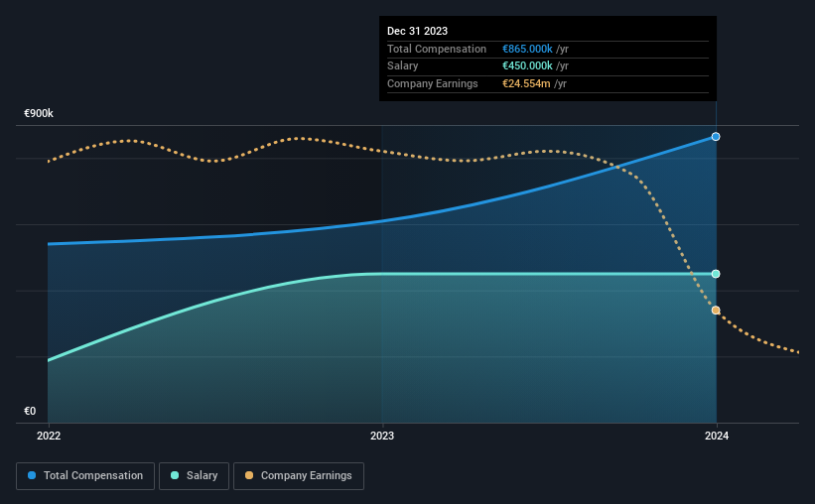Screen dimensions: 815x504
Task: Click the tooltip Salary row label
Action: tap(402, 66)
